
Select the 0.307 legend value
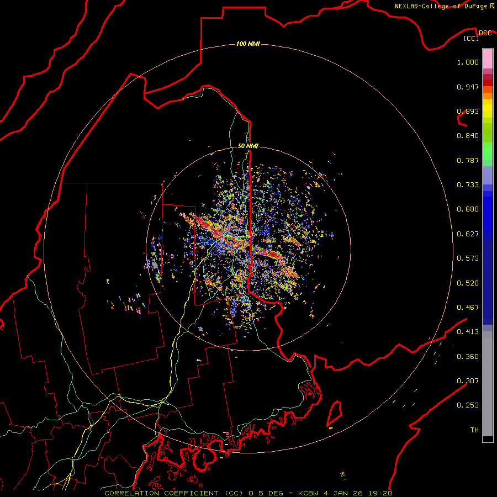point(468,381)
